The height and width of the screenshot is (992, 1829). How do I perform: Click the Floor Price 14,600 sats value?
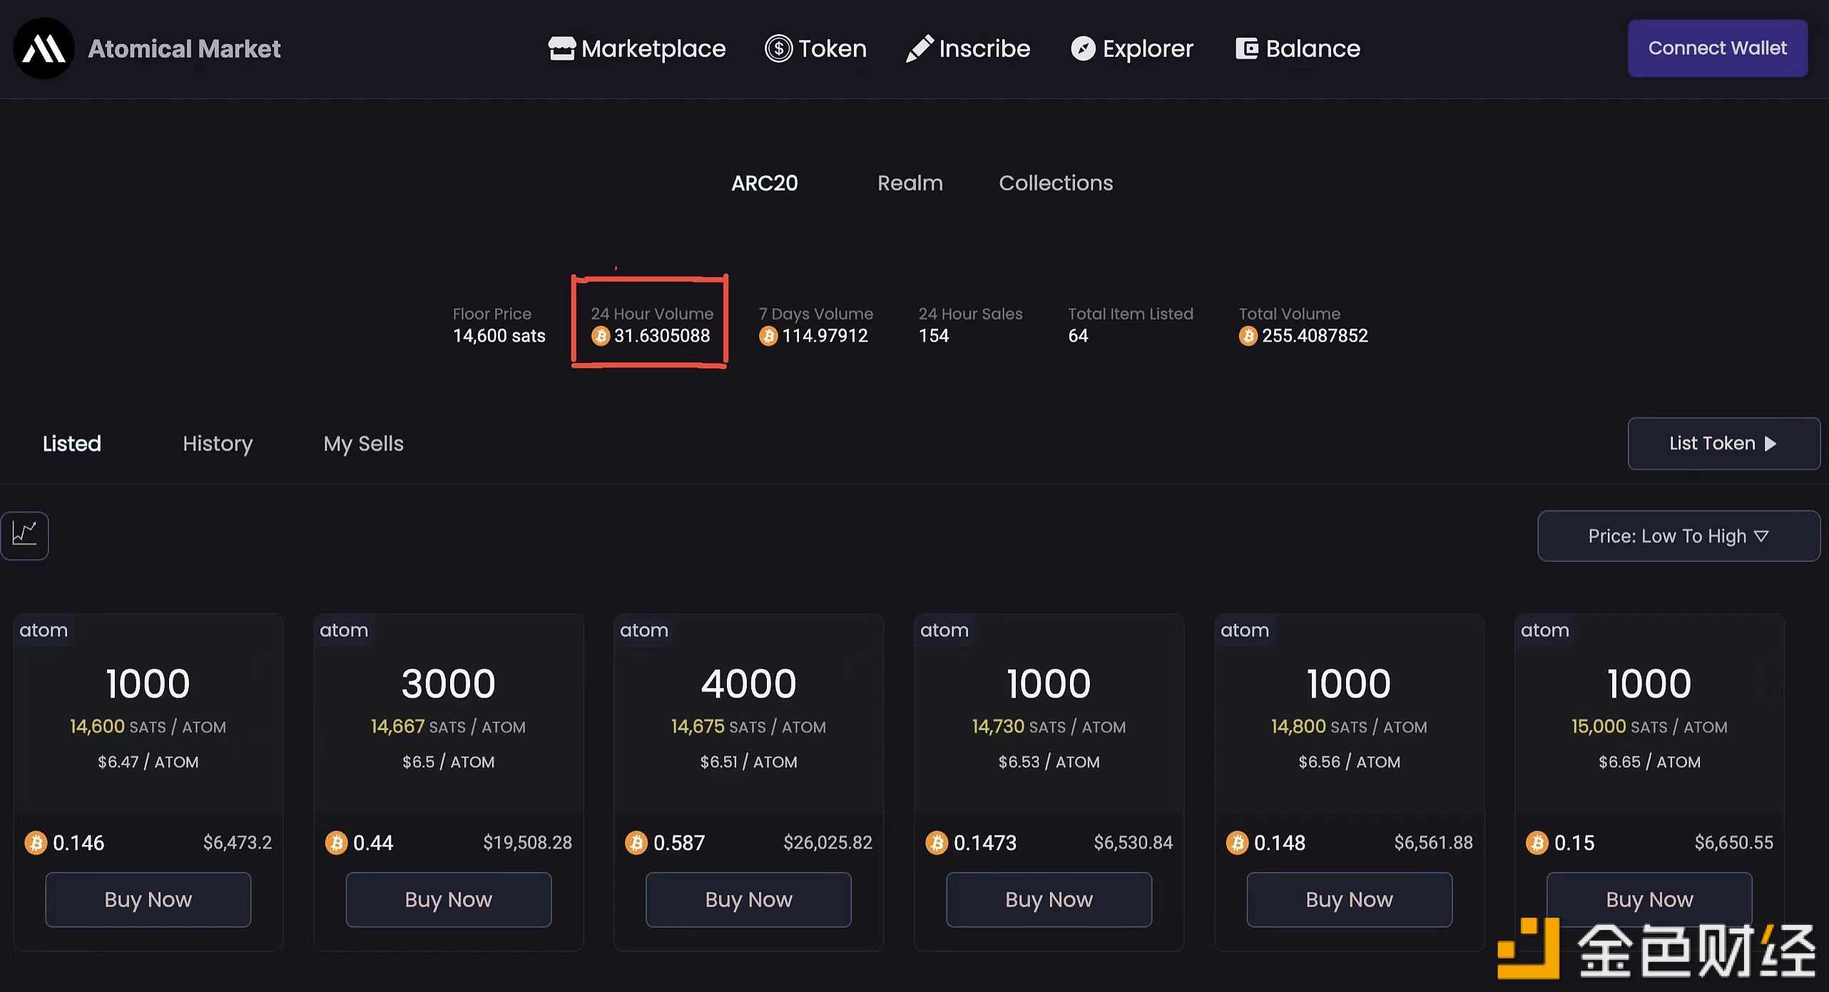point(499,335)
